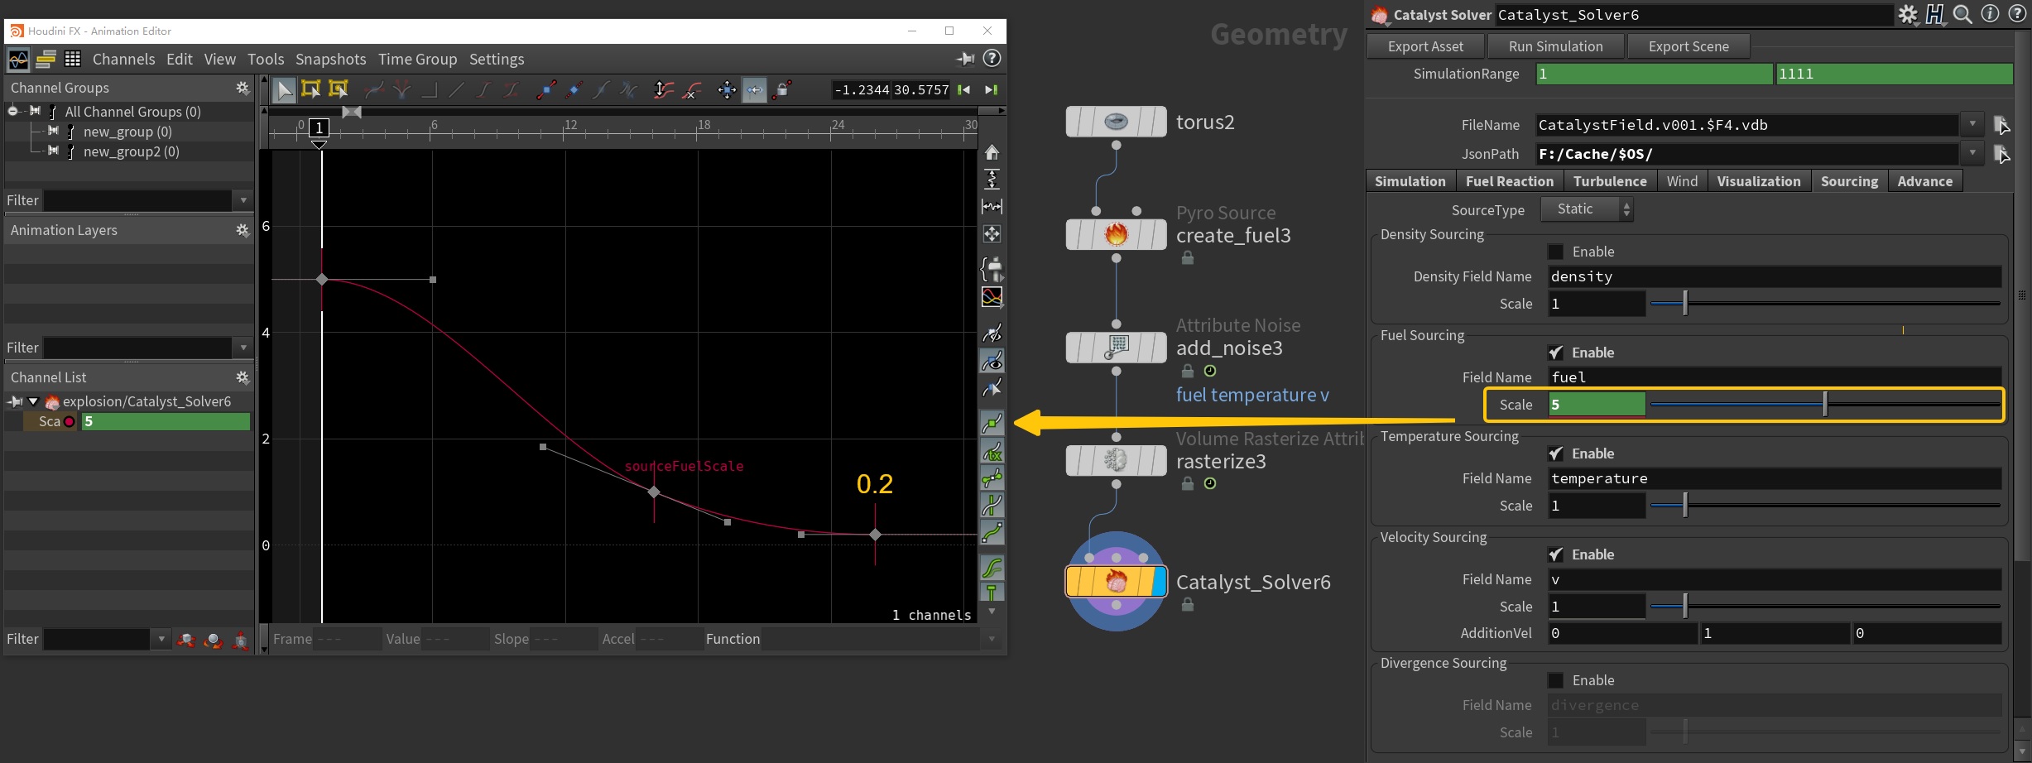The height and width of the screenshot is (763, 2032).
Task: Enable Density Sourcing checkbox
Action: pyautogui.click(x=1556, y=252)
